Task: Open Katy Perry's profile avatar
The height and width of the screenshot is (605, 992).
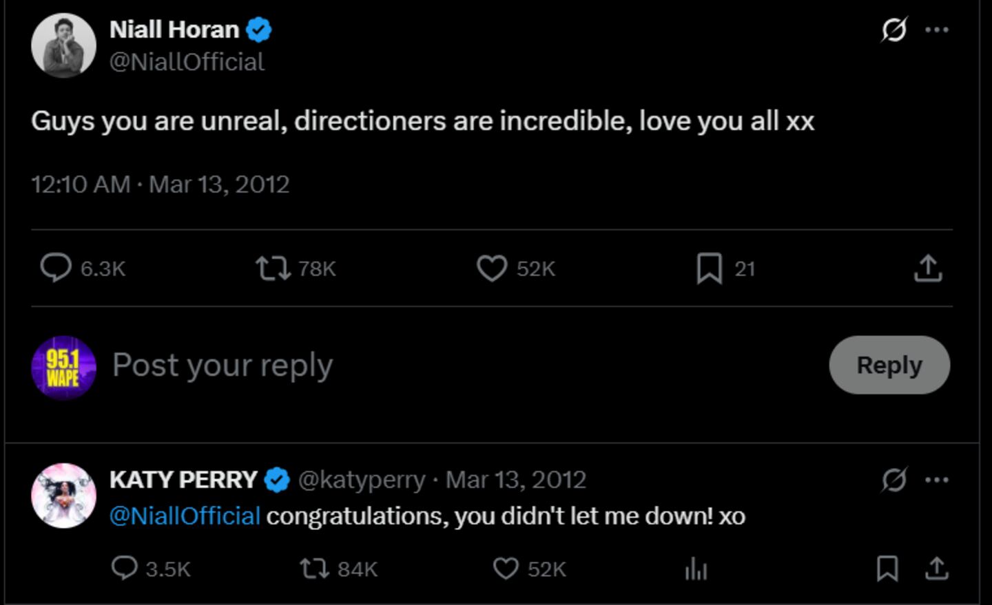Action: coord(63,496)
